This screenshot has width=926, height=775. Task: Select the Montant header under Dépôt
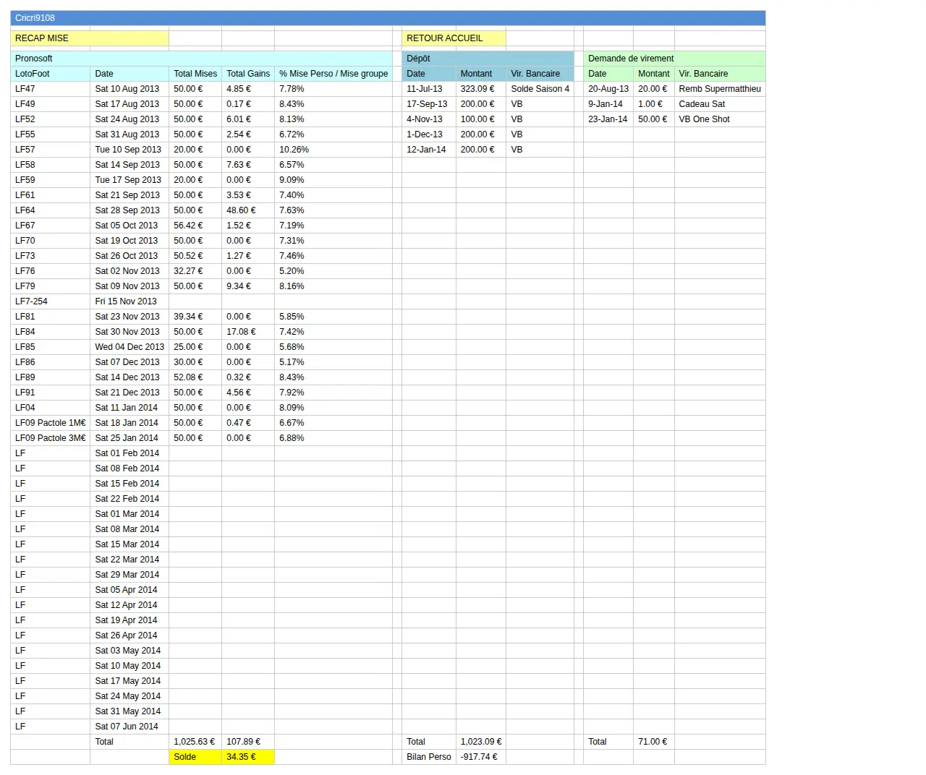click(481, 74)
